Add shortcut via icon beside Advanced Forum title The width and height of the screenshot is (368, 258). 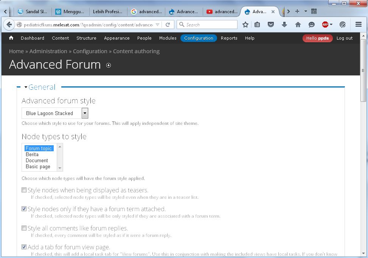(x=109, y=65)
